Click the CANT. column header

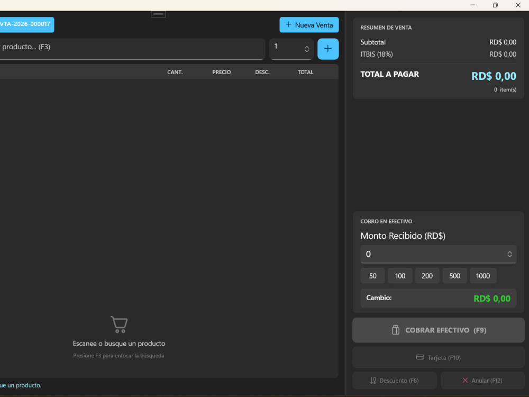175,72
